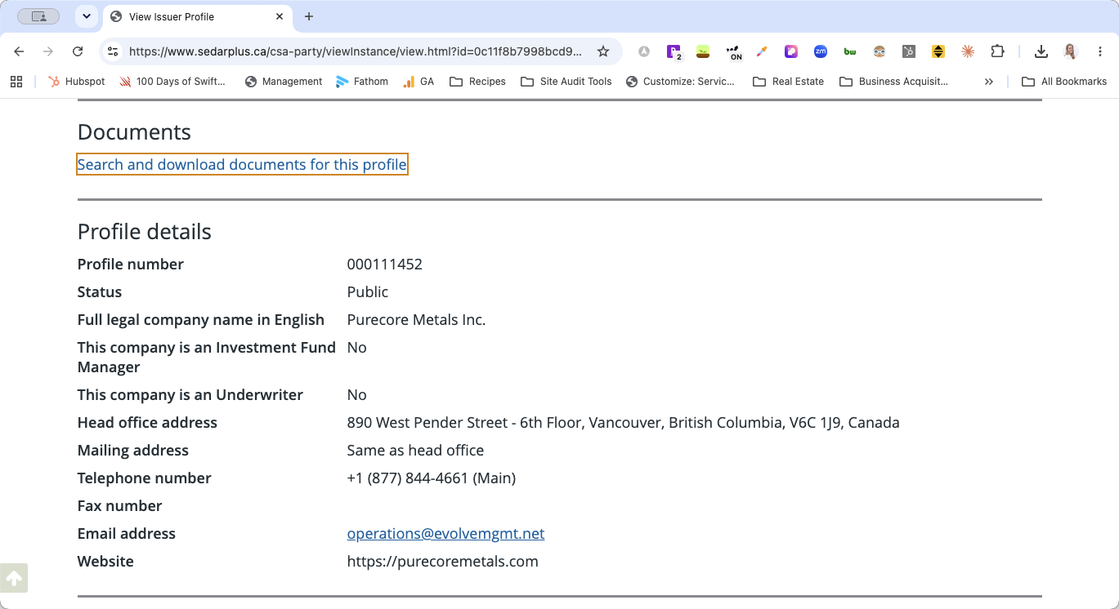The width and height of the screenshot is (1119, 609).
Task: Click the Fax number label
Action: [120, 506]
